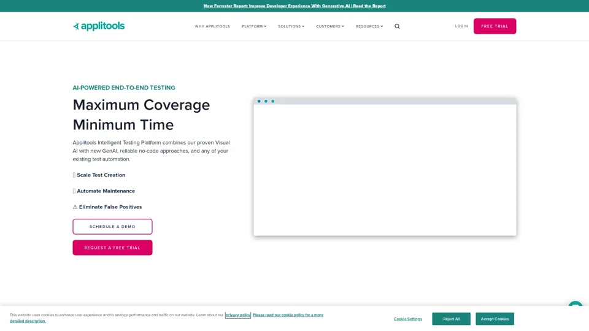
Task: Read the cookie policy detailed description link
Action: click(x=287, y=315)
